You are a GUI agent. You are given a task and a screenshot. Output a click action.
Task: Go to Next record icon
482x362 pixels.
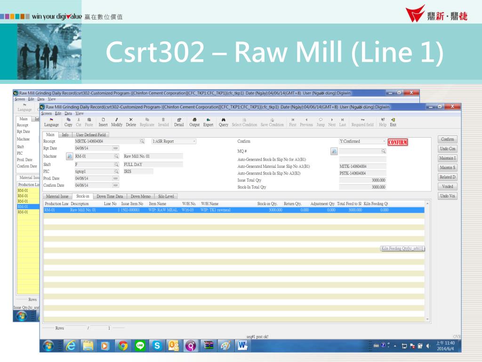[x=332, y=122]
